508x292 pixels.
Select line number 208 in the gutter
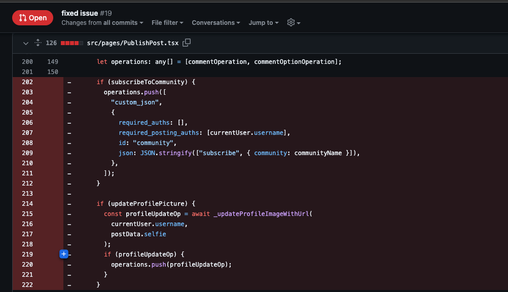(27, 143)
